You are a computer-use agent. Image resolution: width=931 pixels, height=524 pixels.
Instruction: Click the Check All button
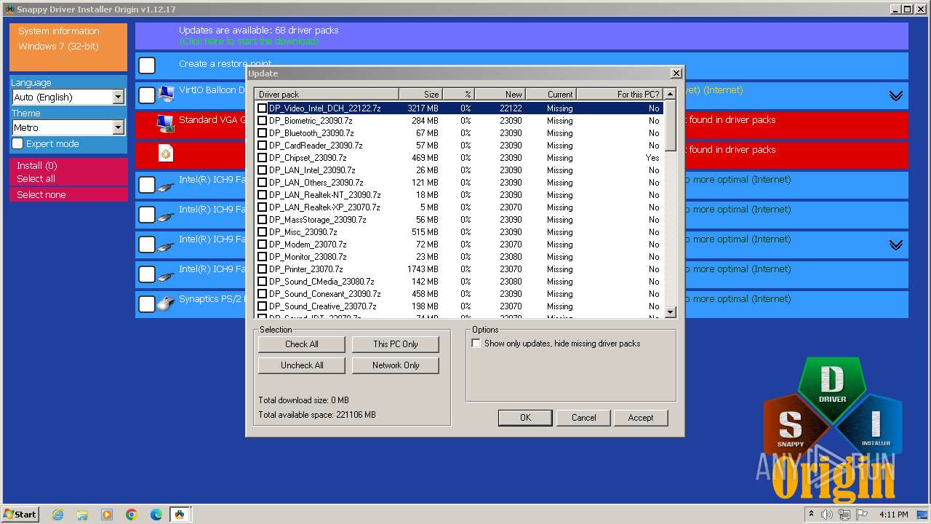tap(301, 344)
